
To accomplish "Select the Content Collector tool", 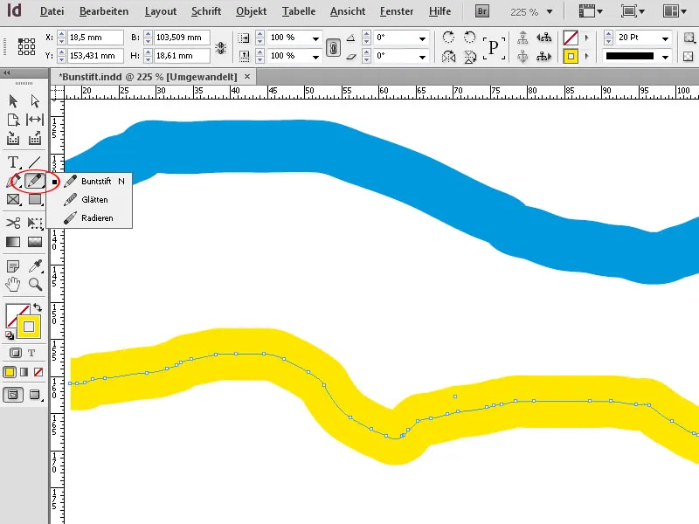I will tap(13, 139).
